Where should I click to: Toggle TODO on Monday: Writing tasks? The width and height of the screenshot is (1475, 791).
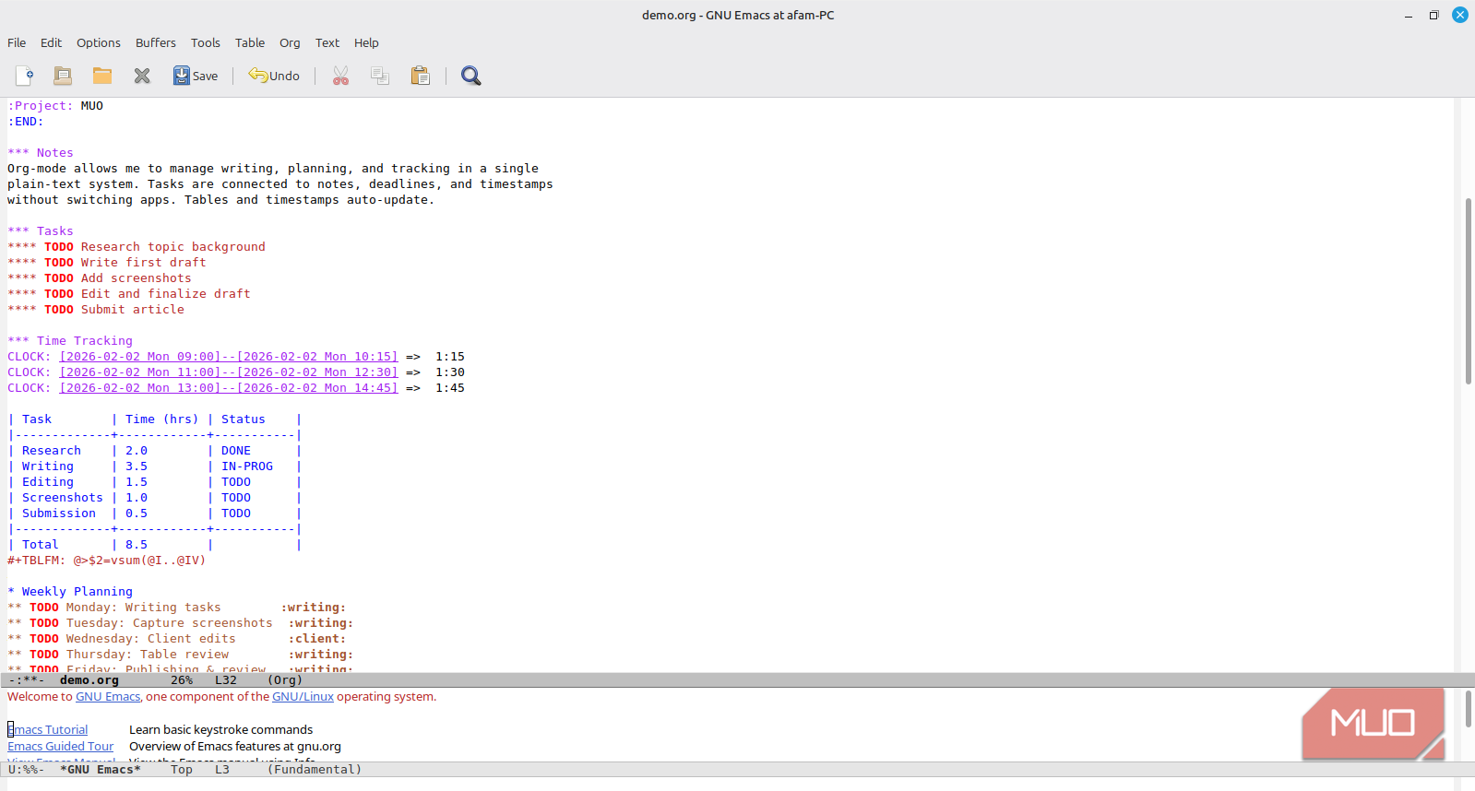(x=44, y=608)
